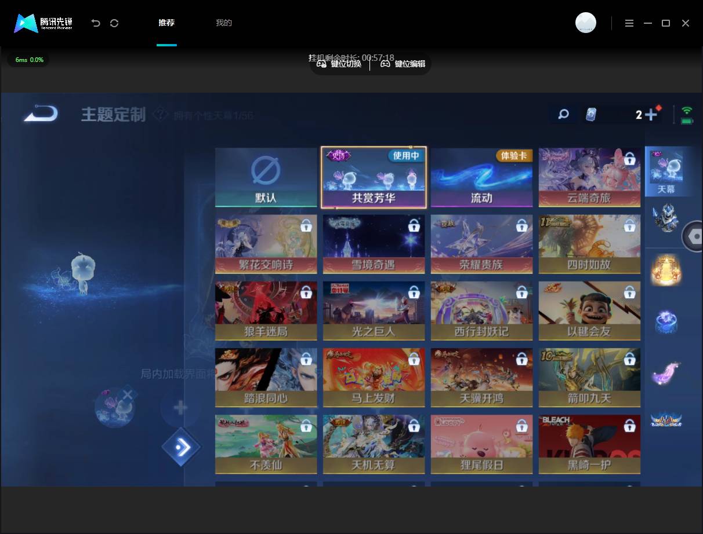Viewport: 703px width, 534px height.
Task: Pick the 四时如故 theme card
Action: click(x=589, y=244)
